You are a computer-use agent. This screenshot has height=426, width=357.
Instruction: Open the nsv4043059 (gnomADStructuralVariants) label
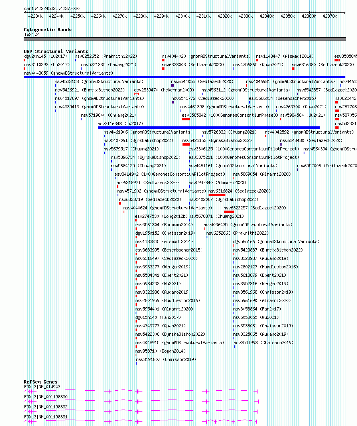(x=69, y=73)
